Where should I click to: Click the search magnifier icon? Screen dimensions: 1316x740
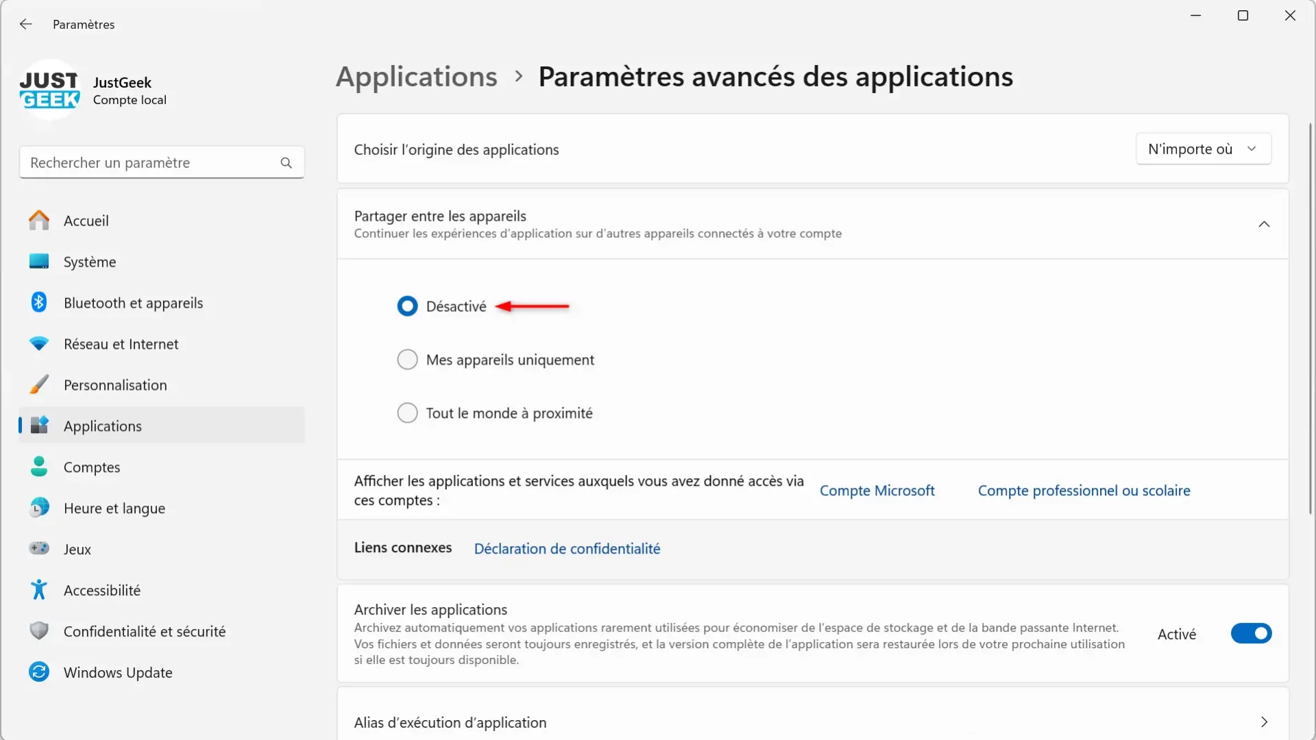(286, 162)
